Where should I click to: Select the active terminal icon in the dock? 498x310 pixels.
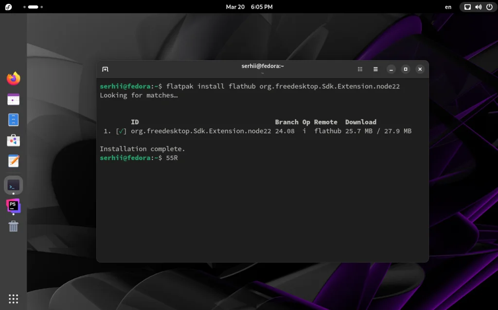pyautogui.click(x=13, y=185)
